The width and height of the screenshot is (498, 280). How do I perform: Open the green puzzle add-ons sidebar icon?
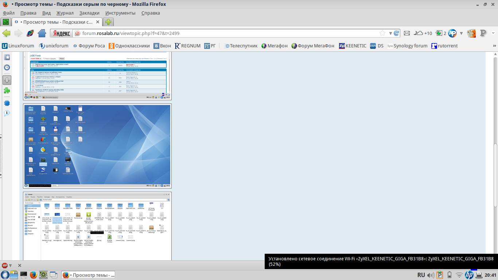click(x=7, y=91)
